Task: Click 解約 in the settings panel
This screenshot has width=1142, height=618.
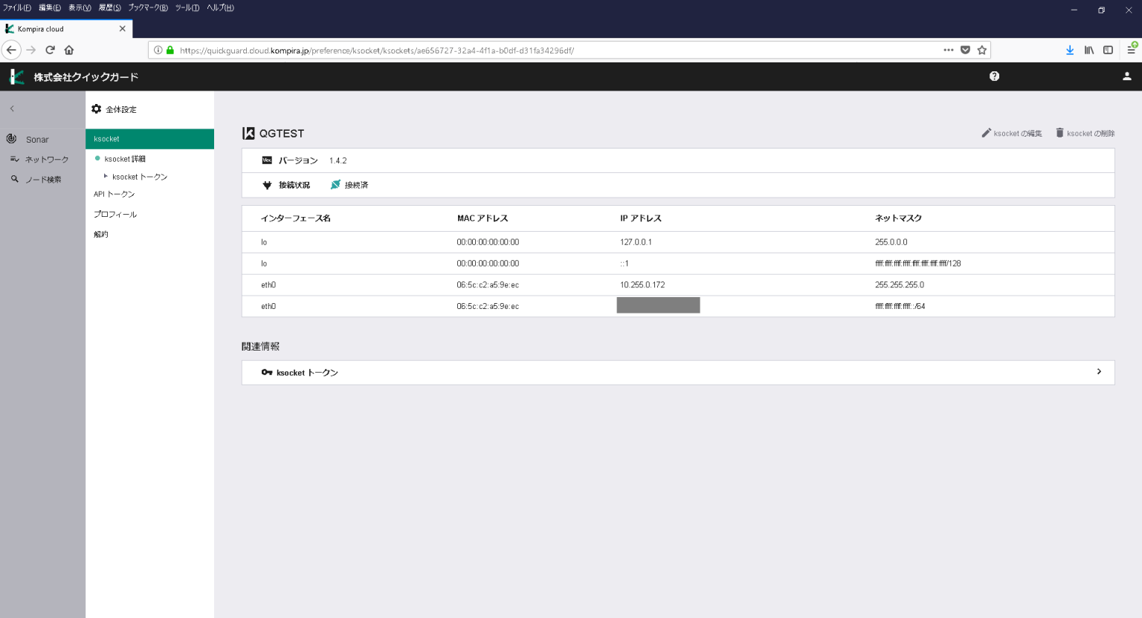Action: click(x=101, y=233)
